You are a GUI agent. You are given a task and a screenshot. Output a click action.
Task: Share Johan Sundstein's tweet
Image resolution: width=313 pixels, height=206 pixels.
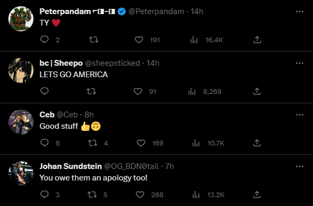[x=257, y=195]
